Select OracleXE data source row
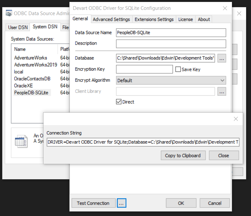Viewport: 251px width, 216px height. pyautogui.click(x=23, y=86)
